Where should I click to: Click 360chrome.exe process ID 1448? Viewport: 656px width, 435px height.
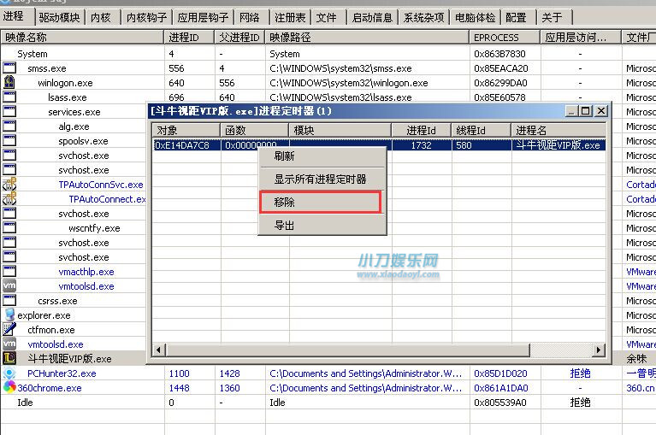tap(179, 388)
